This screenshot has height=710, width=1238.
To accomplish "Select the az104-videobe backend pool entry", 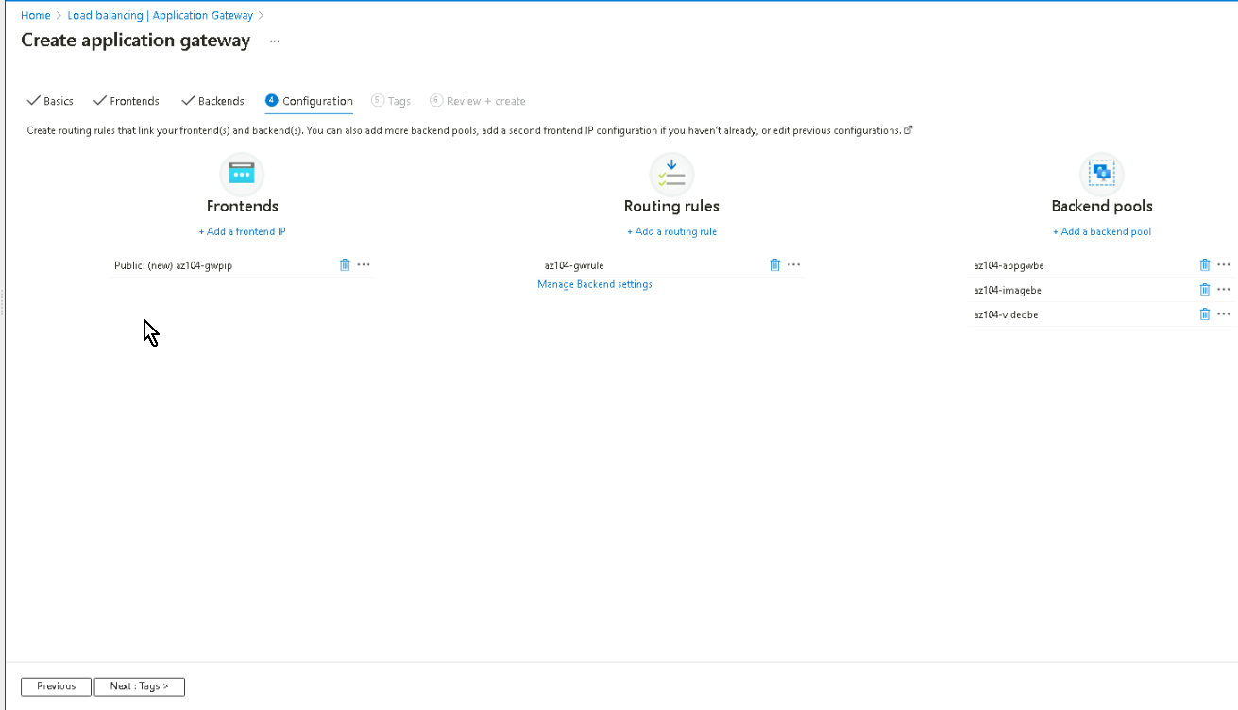I will pyautogui.click(x=1006, y=314).
